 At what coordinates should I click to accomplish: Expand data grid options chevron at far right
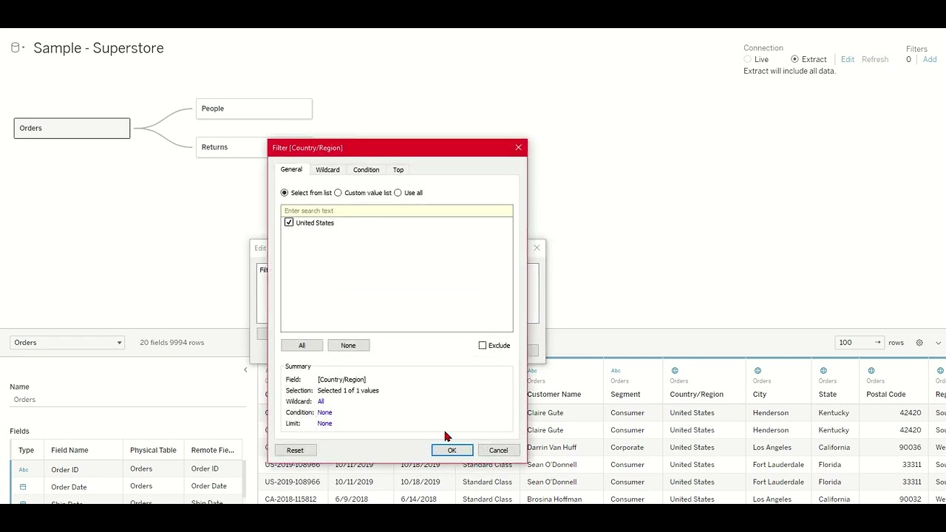pos(939,343)
